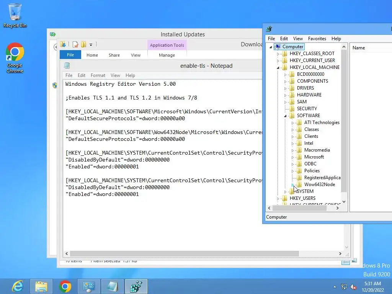Click the Notepad title bar icon

[x=67, y=66]
